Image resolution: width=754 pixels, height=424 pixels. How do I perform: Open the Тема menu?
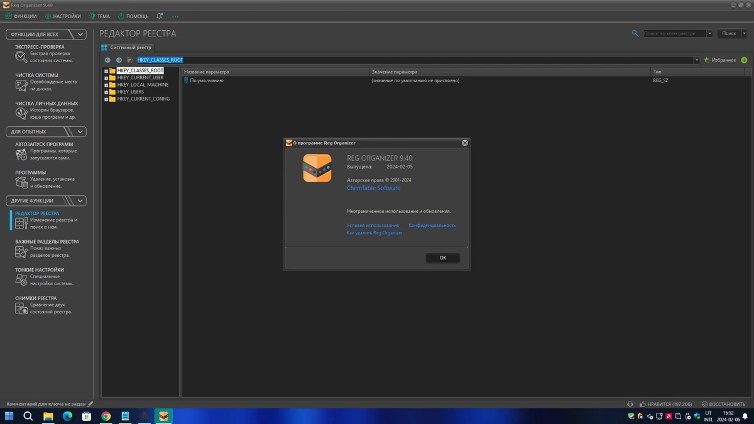pyautogui.click(x=99, y=16)
